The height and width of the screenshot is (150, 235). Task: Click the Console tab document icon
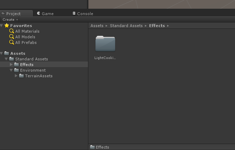(74, 13)
